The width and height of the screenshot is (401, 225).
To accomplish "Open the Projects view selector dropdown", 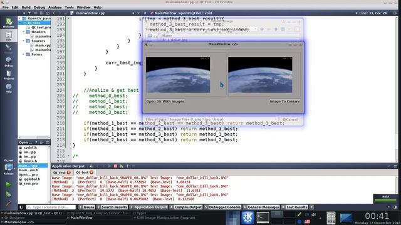I will tap(24, 13).
